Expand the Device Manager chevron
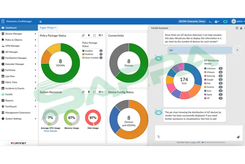The width and height of the screenshot is (245, 164). (36, 34)
